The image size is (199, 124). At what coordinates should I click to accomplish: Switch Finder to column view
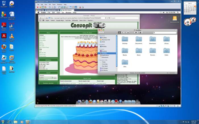click(x=125, y=33)
